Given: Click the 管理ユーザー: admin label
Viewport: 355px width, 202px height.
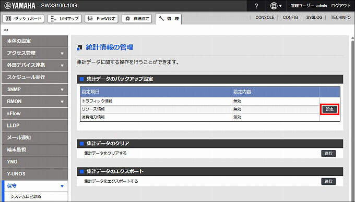Looking at the screenshot, I should (x=309, y=6).
